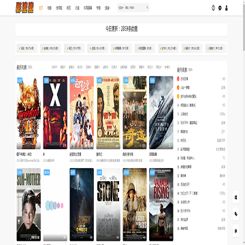The image size is (245, 245).
Task: Expand the search type dropdown inside the search box
Action: tap(121, 7)
